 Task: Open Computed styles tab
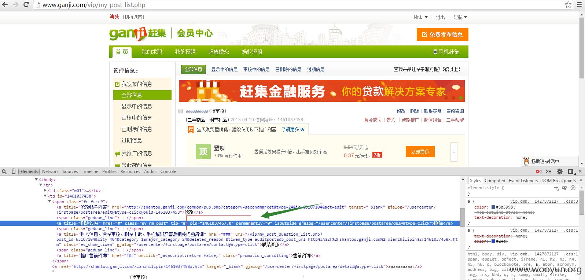495,181
